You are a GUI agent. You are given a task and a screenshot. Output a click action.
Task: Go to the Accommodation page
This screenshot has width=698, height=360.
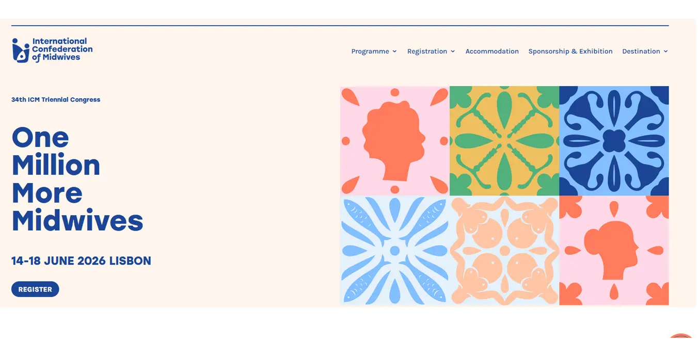coord(492,52)
